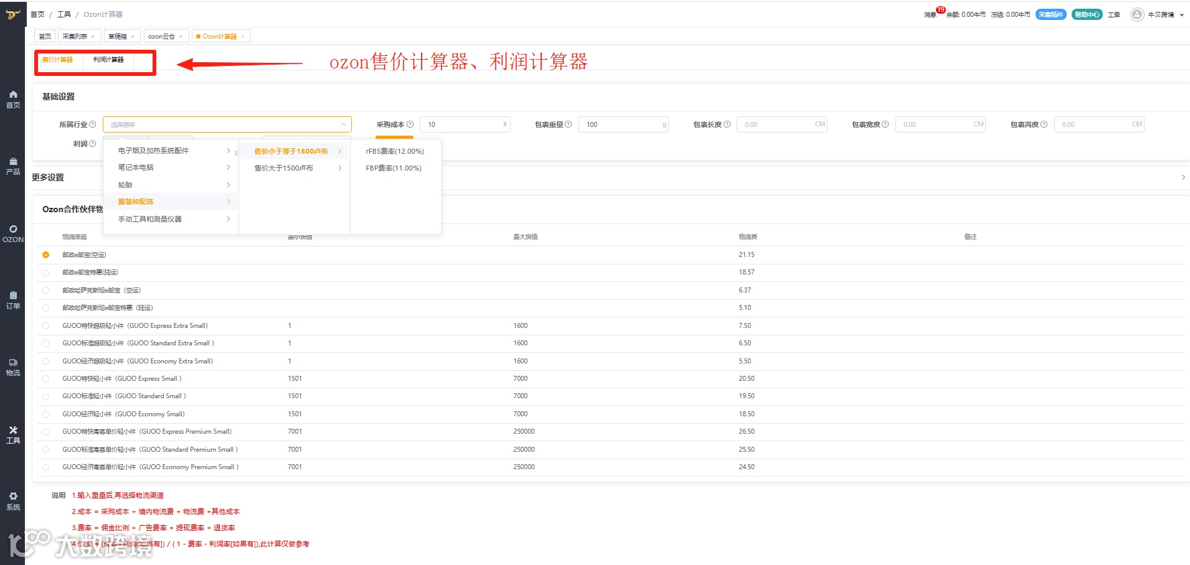Open the 工单 link in header
The height and width of the screenshot is (565, 1190).
click(1114, 14)
